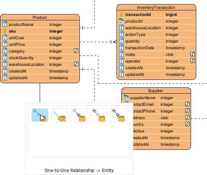Click the foreign key icon beside supplierName

[x=126, y=98]
